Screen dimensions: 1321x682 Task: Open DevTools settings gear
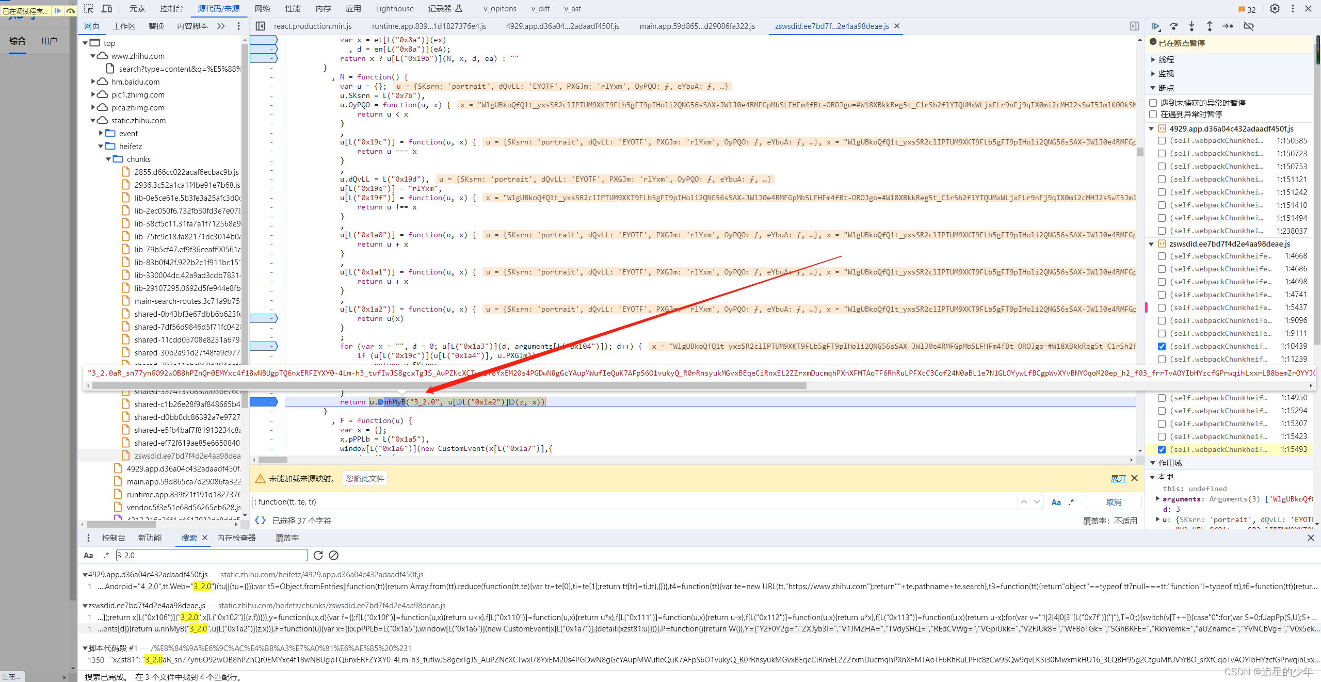pos(1275,9)
